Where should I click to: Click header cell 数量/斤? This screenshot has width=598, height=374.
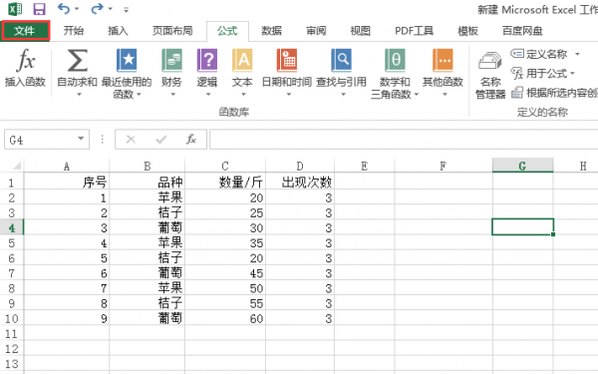tap(225, 183)
